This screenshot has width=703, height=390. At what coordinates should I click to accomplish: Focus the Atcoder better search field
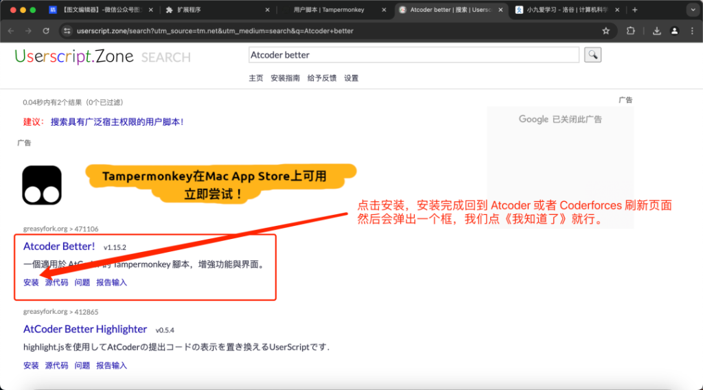(x=413, y=55)
